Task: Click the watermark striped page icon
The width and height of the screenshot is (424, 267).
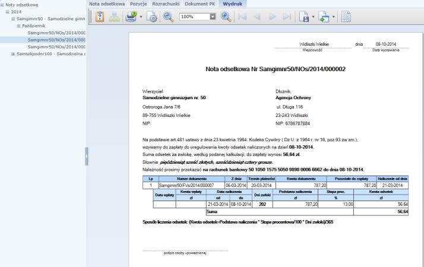Action: [346, 17]
